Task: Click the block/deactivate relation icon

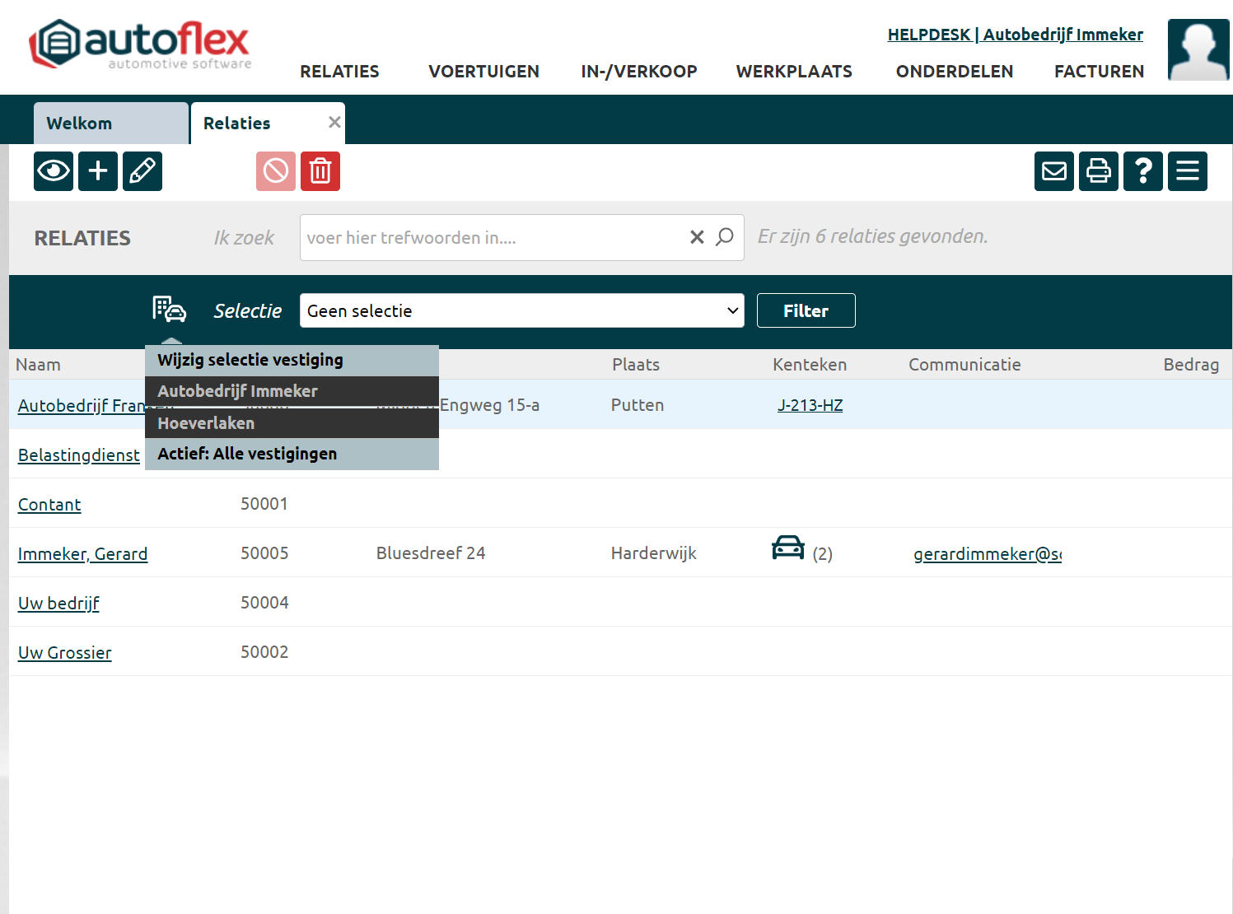Action: (276, 171)
